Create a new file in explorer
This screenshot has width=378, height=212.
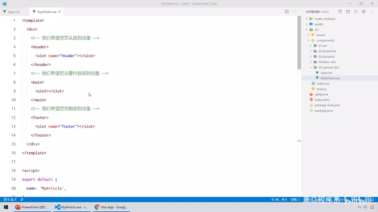pos(340,11)
